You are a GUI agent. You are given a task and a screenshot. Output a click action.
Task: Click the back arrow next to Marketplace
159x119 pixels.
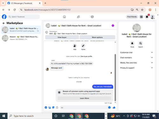4,23
